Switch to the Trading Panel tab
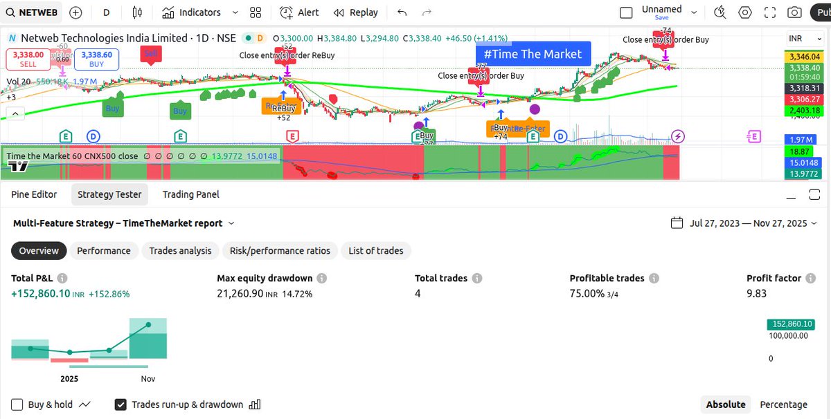The height and width of the screenshot is (419, 831). 191,194
